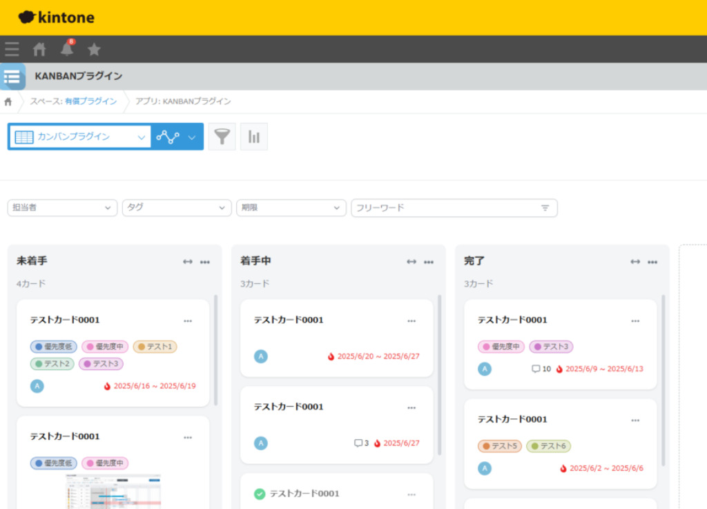Open the more options menu for 未着手 column
Viewport: 707px width, 509px height.
(205, 262)
